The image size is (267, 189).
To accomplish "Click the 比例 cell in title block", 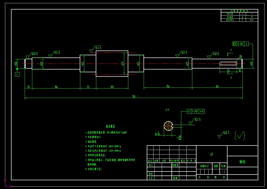I will click(x=223, y=166).
